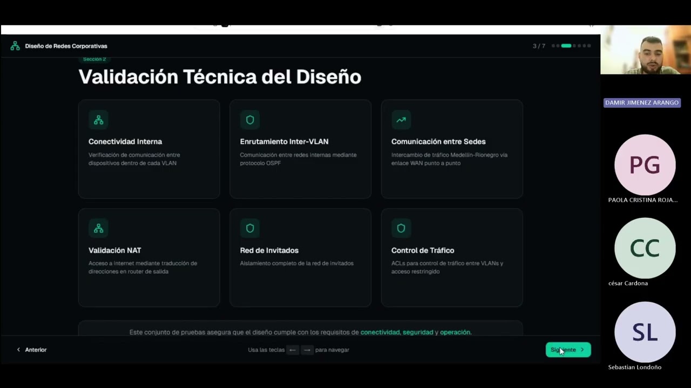Click the Enrutamiento Inter-VLAN shield icon
The image size is (691, 388).
pyautogui.click(x=250, y=120)
